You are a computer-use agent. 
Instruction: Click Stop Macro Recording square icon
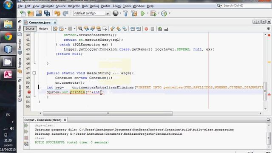coord(152,29)
